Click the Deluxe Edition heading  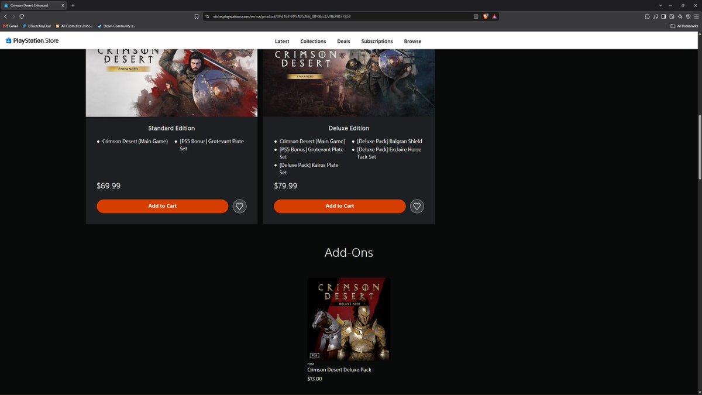tap(349, 128)
